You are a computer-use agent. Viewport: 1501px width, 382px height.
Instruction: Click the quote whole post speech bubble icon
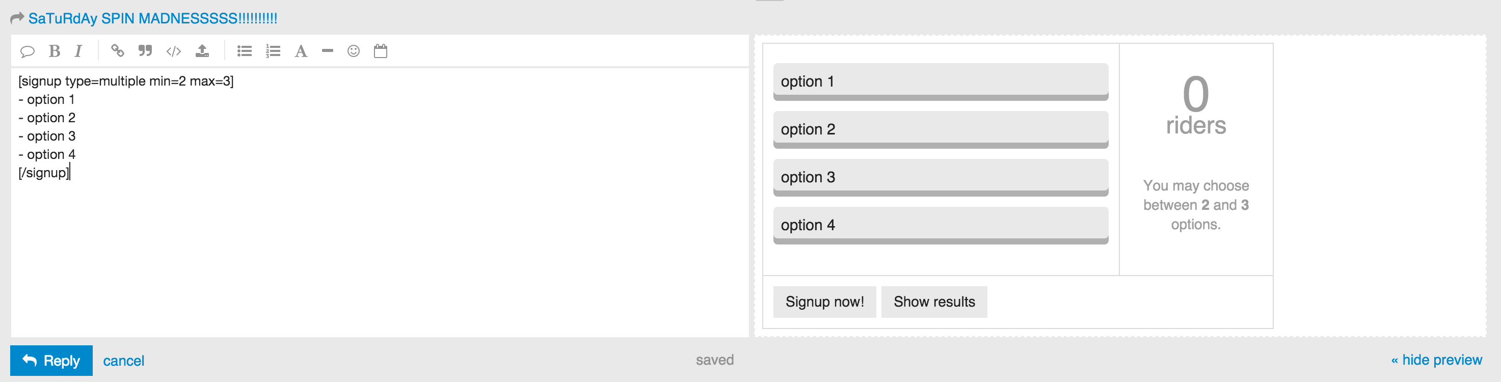pyautogui.click(x=27, y=51)
